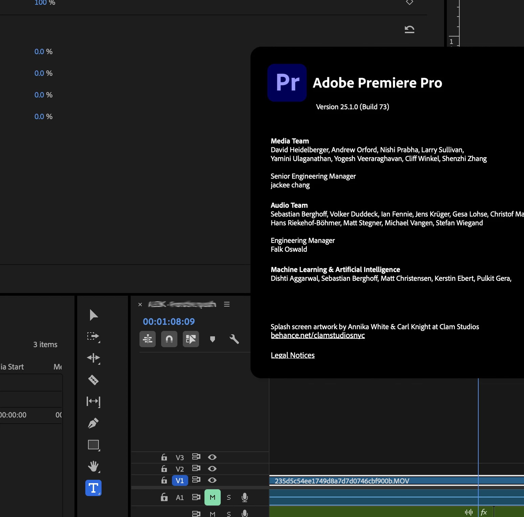Solo track A1
This screenshot has width=524, height=517.
tap(229, 497)
